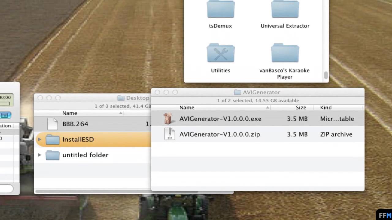Click the vertical scrollbar in the applications window
Image resolution: width=392 pixels, height=220 pixels.
[x=326, y=75]
